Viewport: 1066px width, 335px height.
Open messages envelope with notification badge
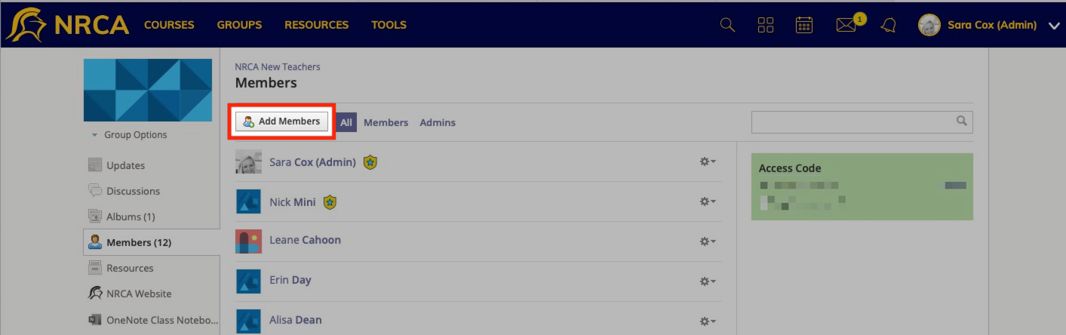coord(849,24)
